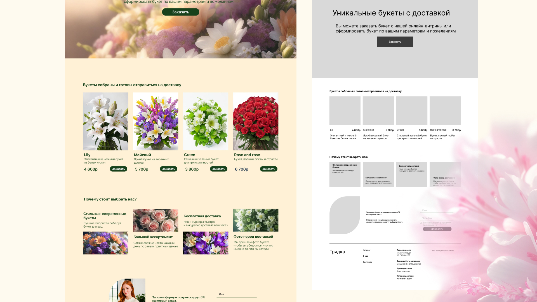This screenshot has height=302, width=537.
Task: Select the red roses bouquet image
Action: pyautogui.click(x=256, y=121)
